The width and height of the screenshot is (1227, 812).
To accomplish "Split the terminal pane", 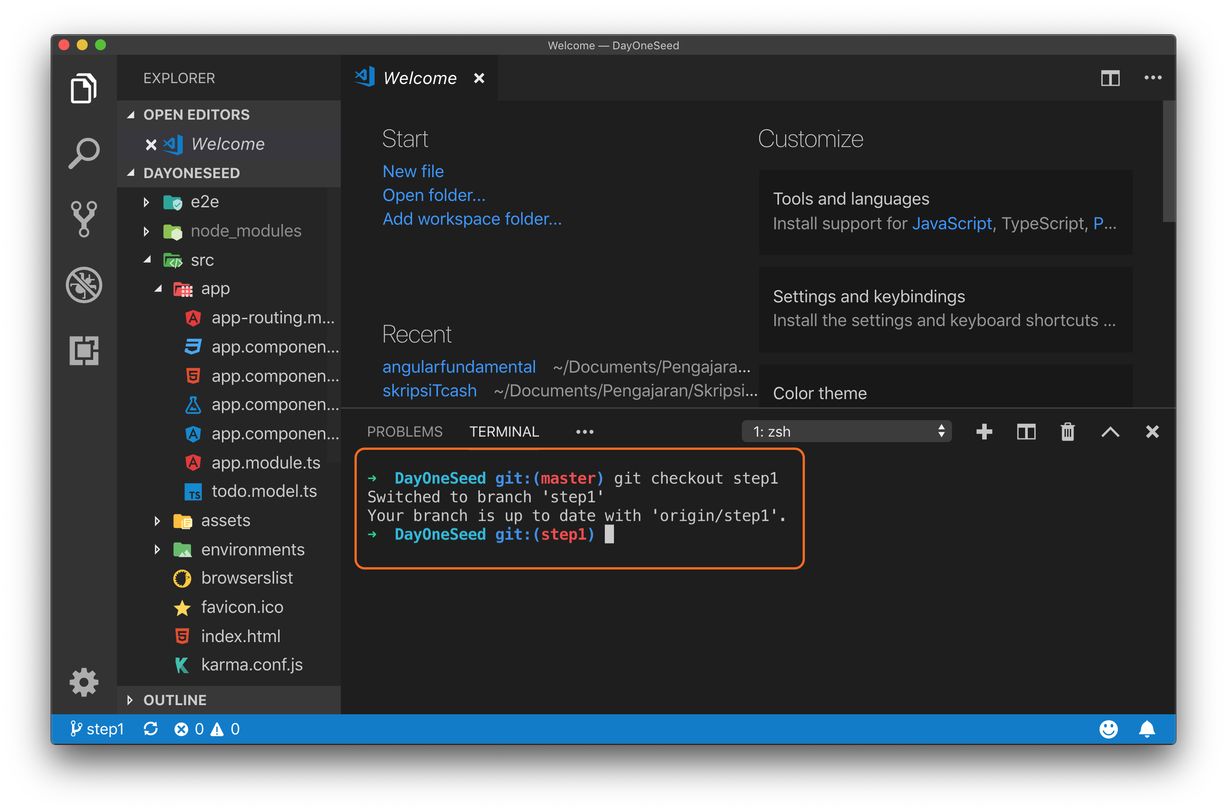I will coord(1026,432).
